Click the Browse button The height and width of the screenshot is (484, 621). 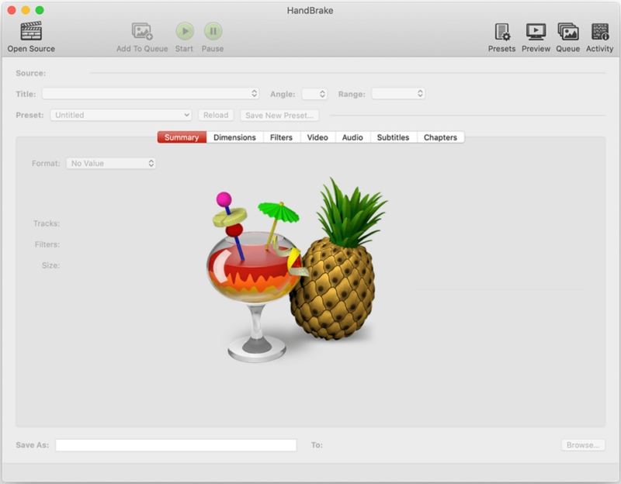click(583, 444)
